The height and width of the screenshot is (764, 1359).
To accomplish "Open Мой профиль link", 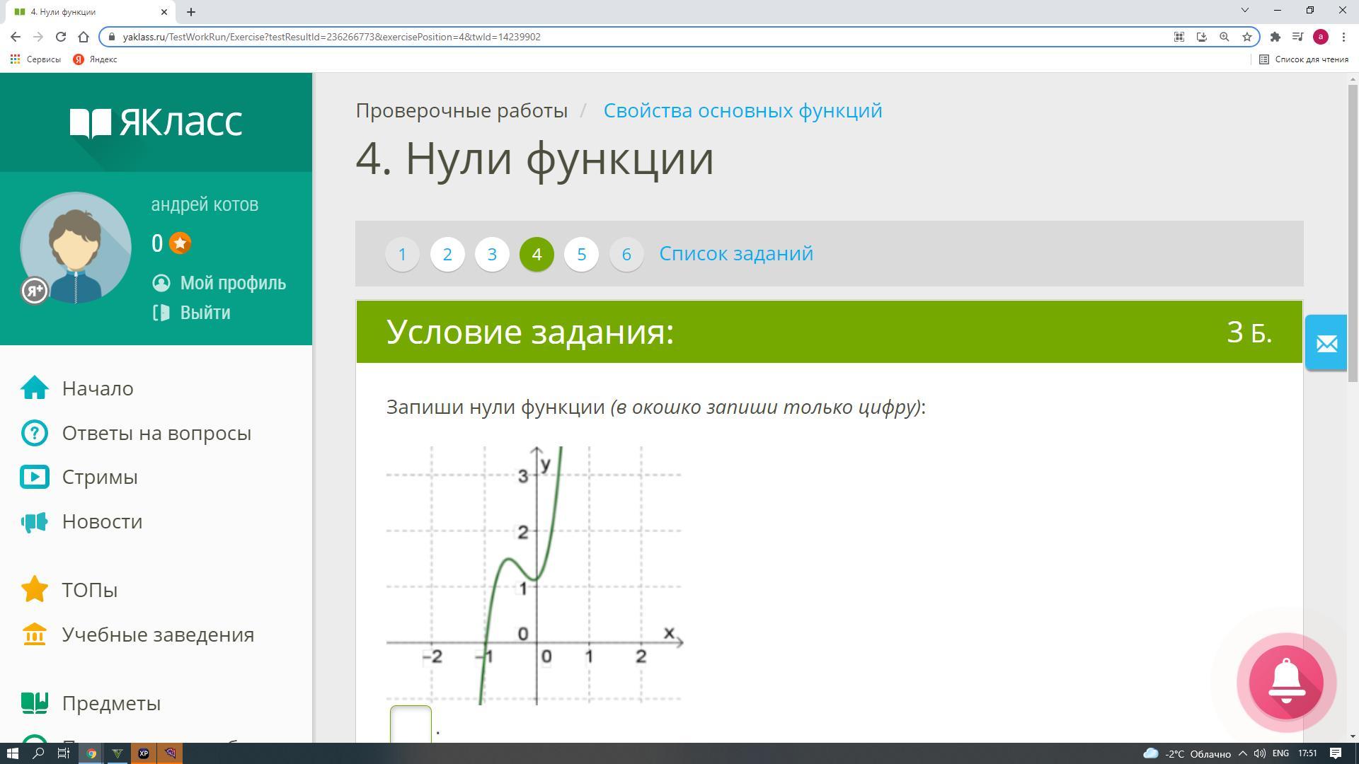I will (x=232, y=283).
